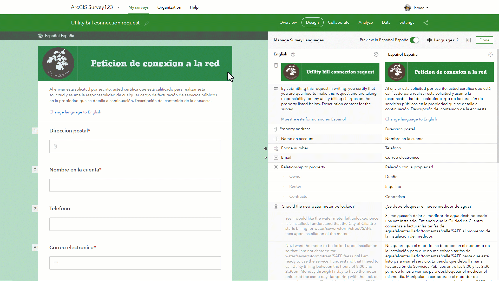Viewport: 499px width, 281px height.
Task: Click the help icon next to English
Action: [293, 54]
